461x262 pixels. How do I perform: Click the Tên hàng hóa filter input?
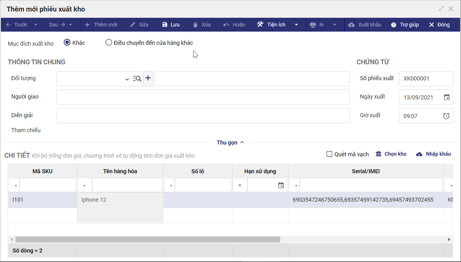click(x=127, y=185)
